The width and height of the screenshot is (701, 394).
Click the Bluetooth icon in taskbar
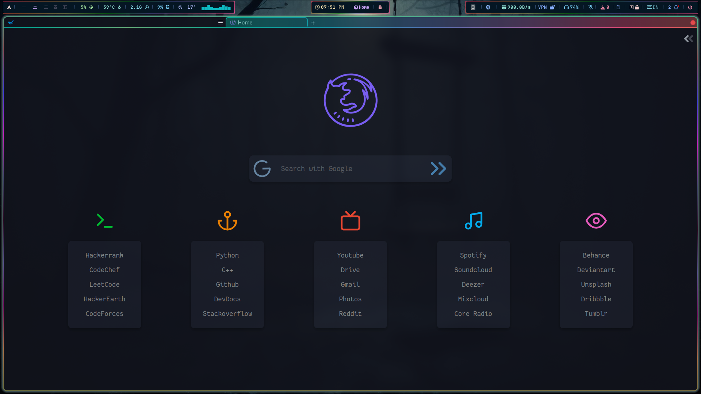(488, 7)
